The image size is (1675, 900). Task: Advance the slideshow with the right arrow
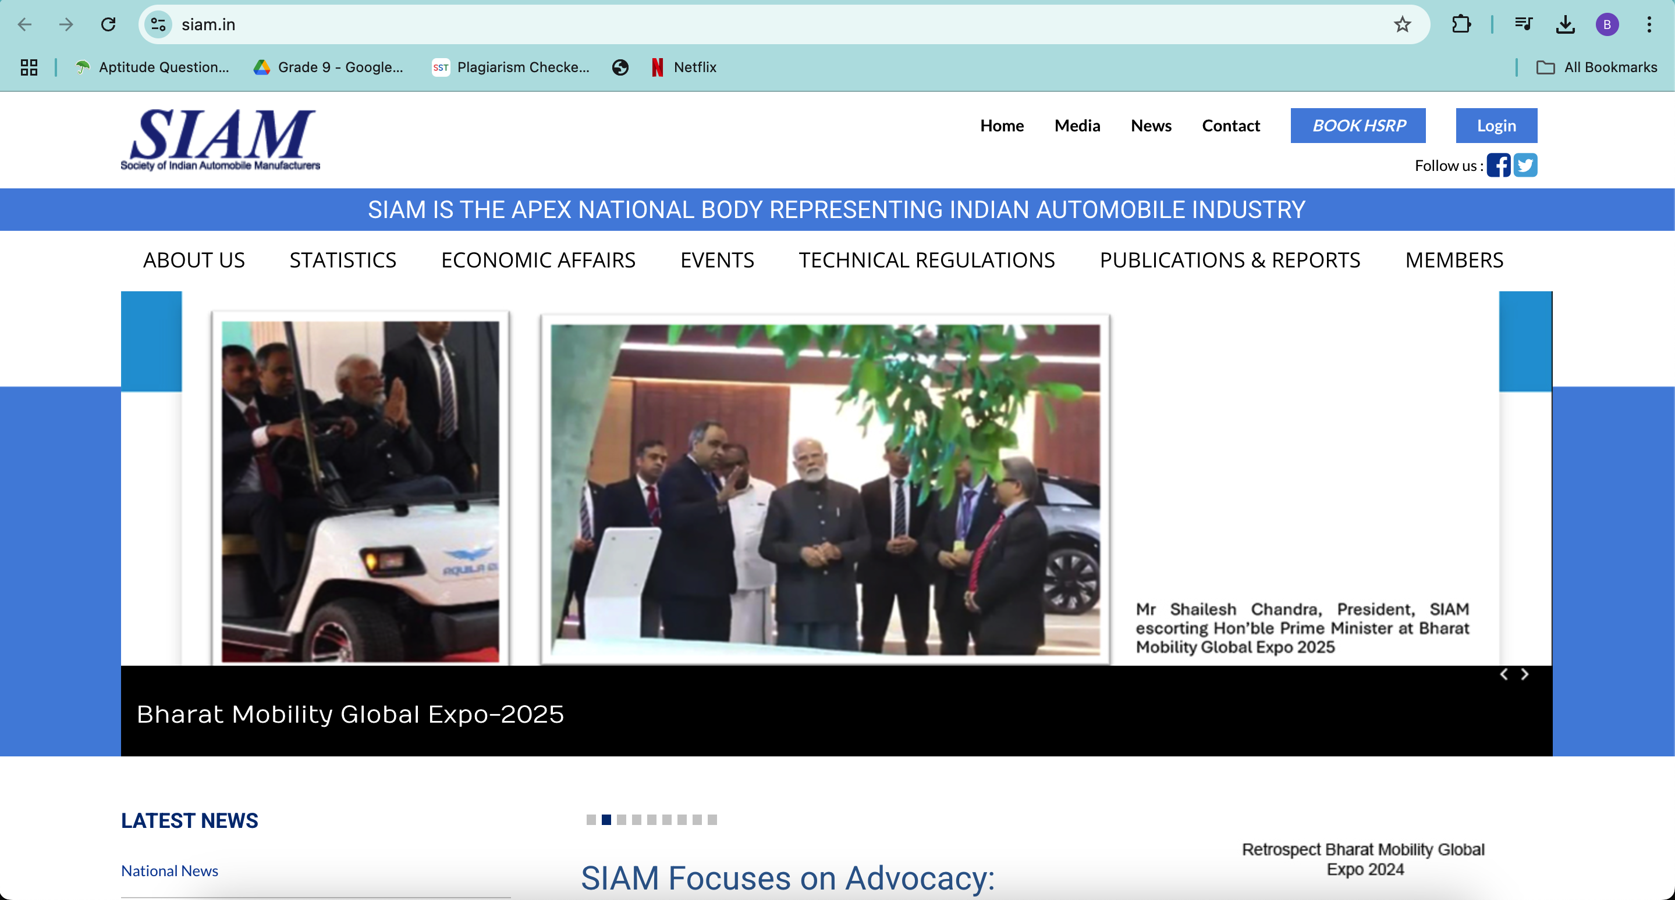1525,674
